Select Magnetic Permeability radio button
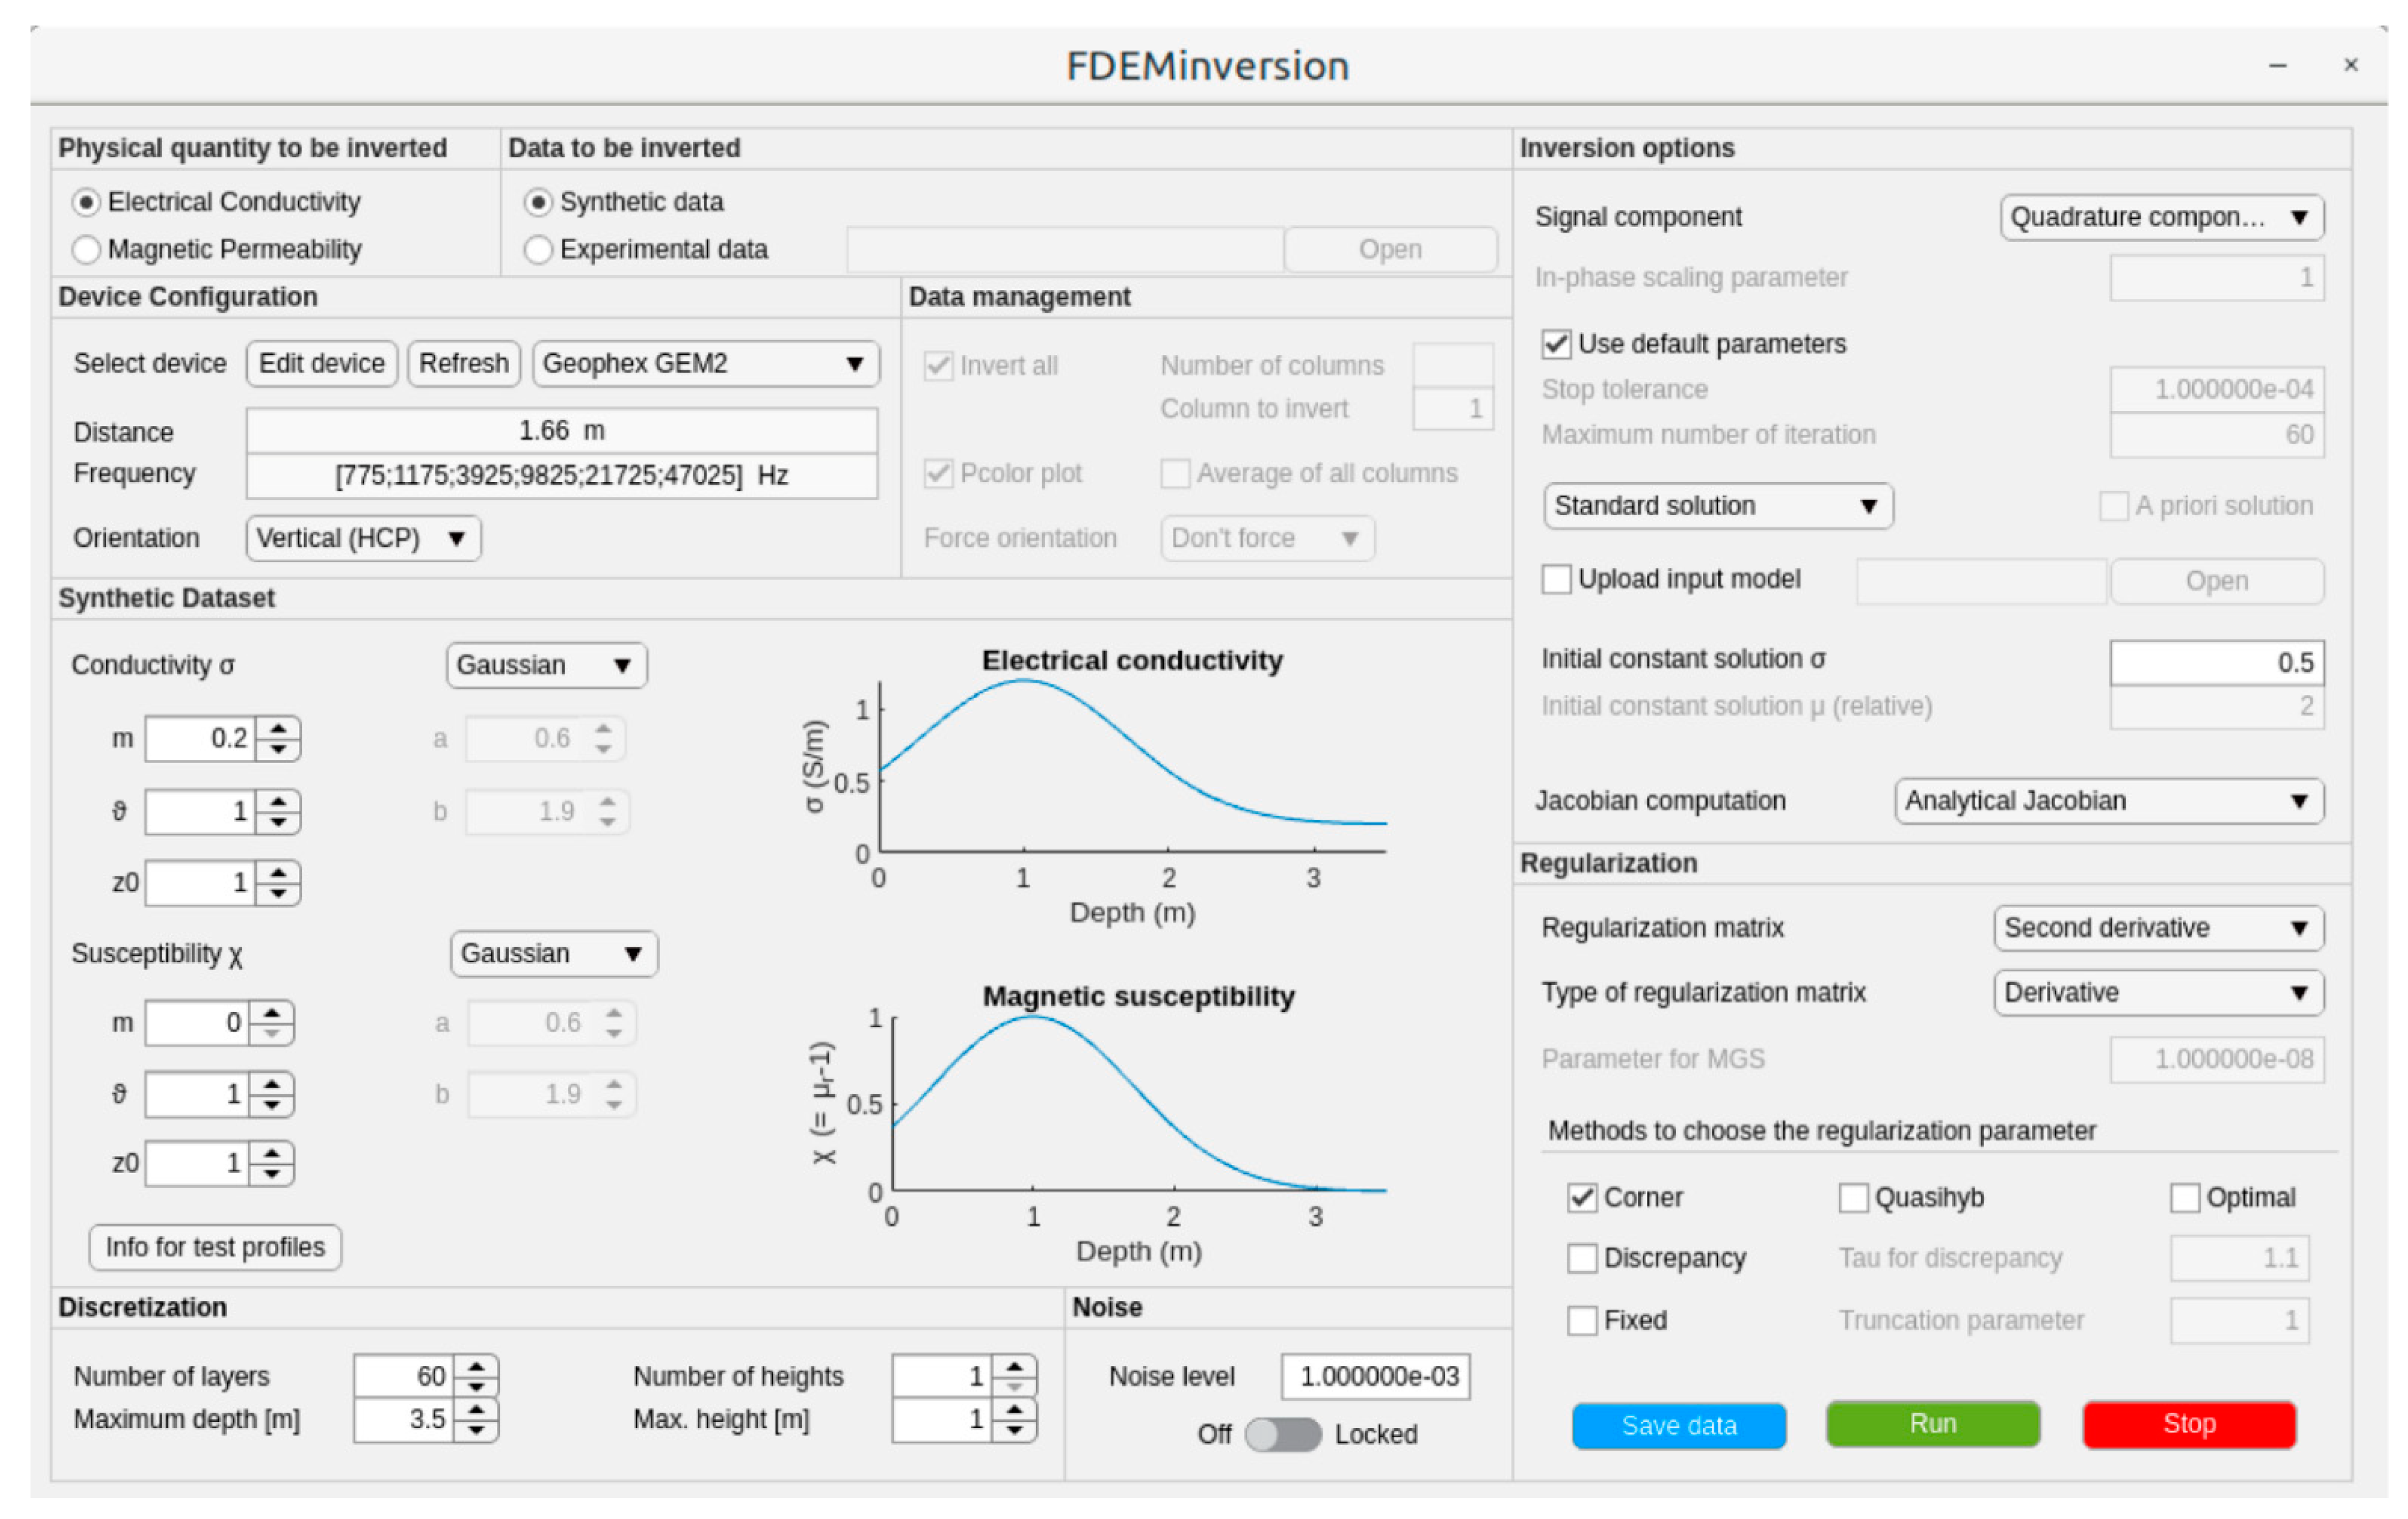Screen dimensions: 2408x1519 pos(87,249)
